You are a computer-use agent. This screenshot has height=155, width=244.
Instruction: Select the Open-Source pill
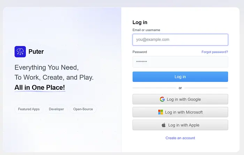click(x=83, y=109)
